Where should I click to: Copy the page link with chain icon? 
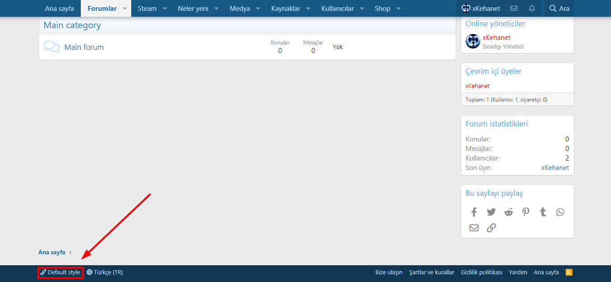pos(491,228)
